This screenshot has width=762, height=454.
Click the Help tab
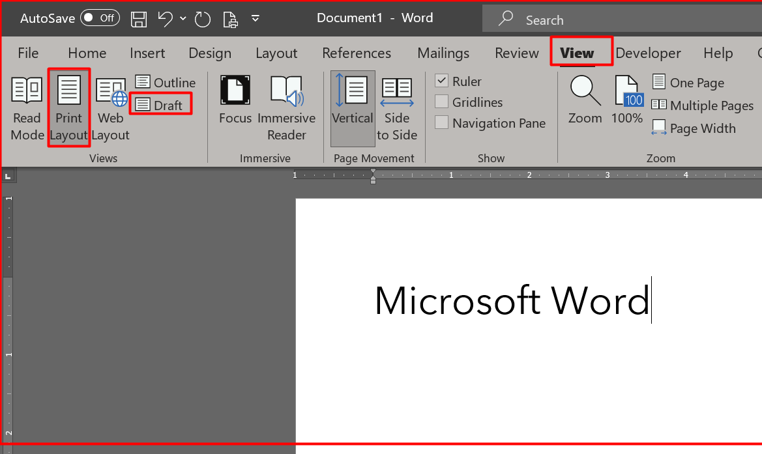coord(718,53)
